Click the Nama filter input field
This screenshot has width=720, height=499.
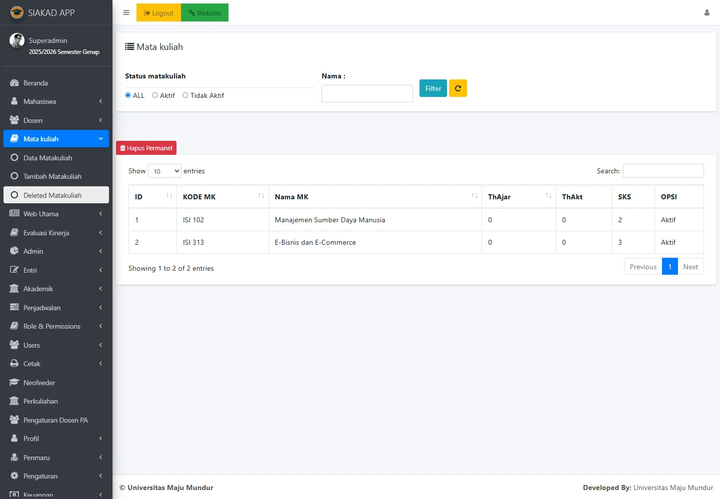pos(367,93)
